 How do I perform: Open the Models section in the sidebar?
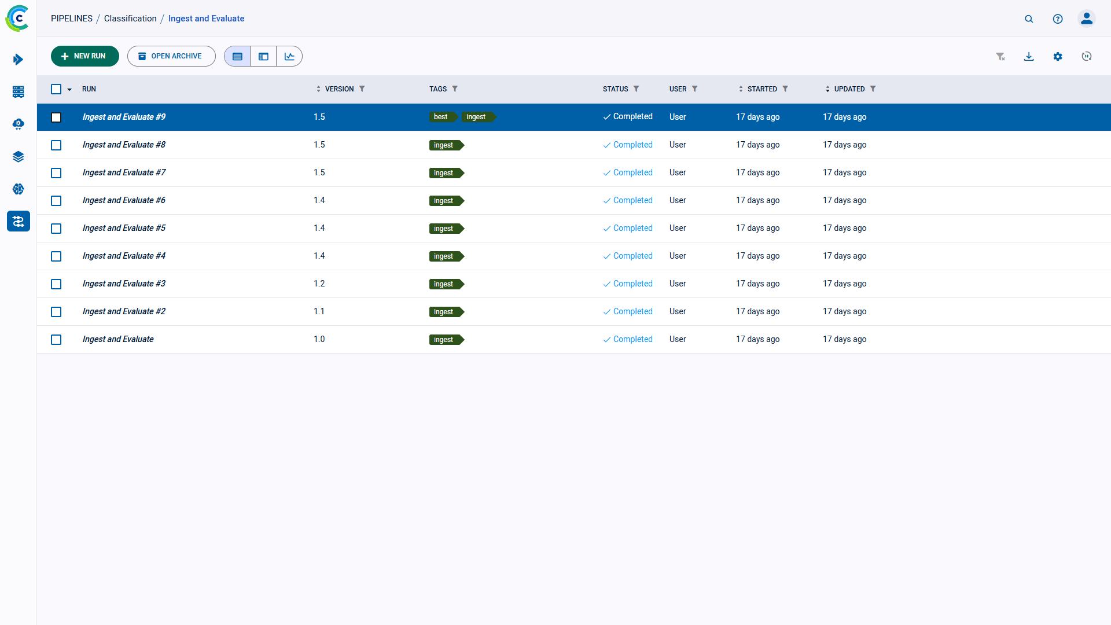click(18, 189)
